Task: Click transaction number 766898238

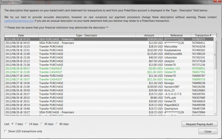Action: pos(198,83)
